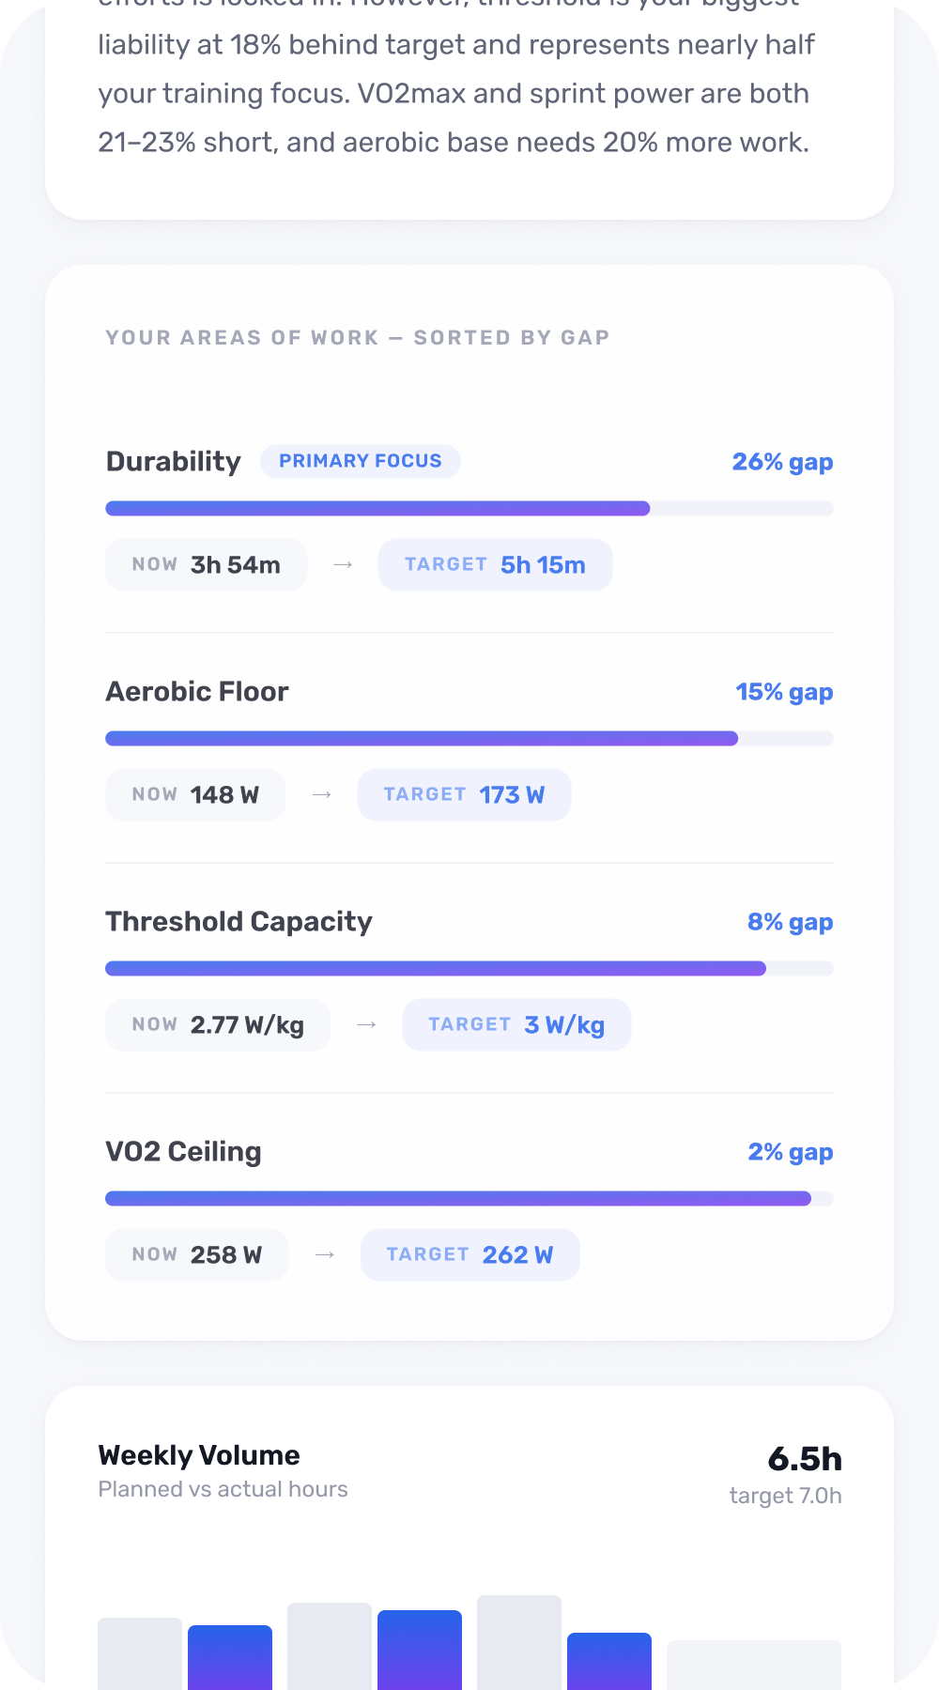Tap the 6.5h weekly volume total

(x=805, y=1459)
